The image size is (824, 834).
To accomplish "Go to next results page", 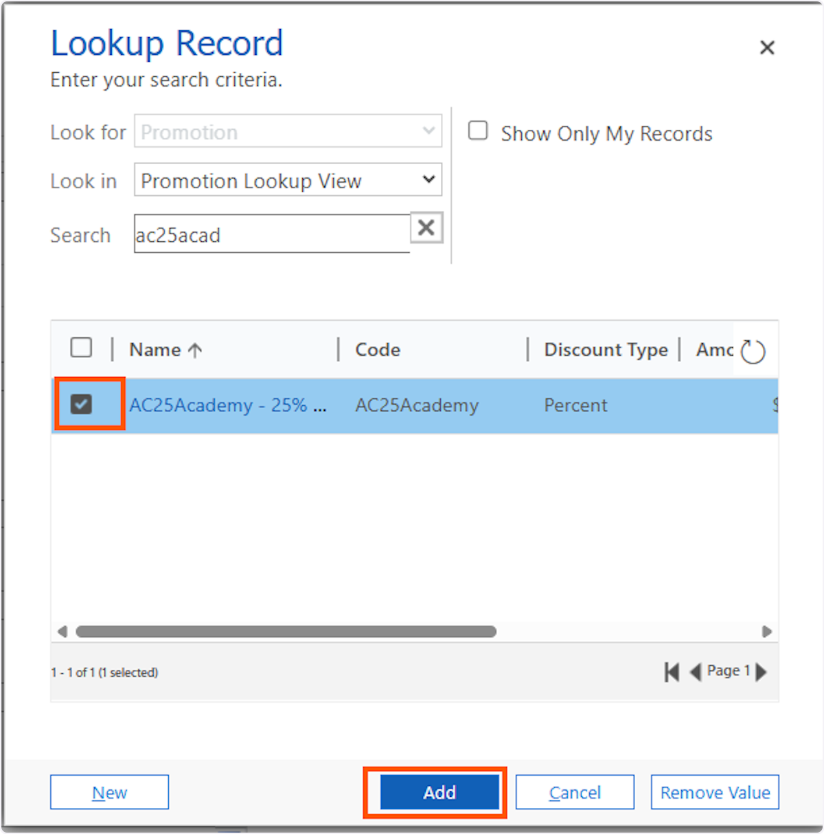I will [x=761, y=672].
